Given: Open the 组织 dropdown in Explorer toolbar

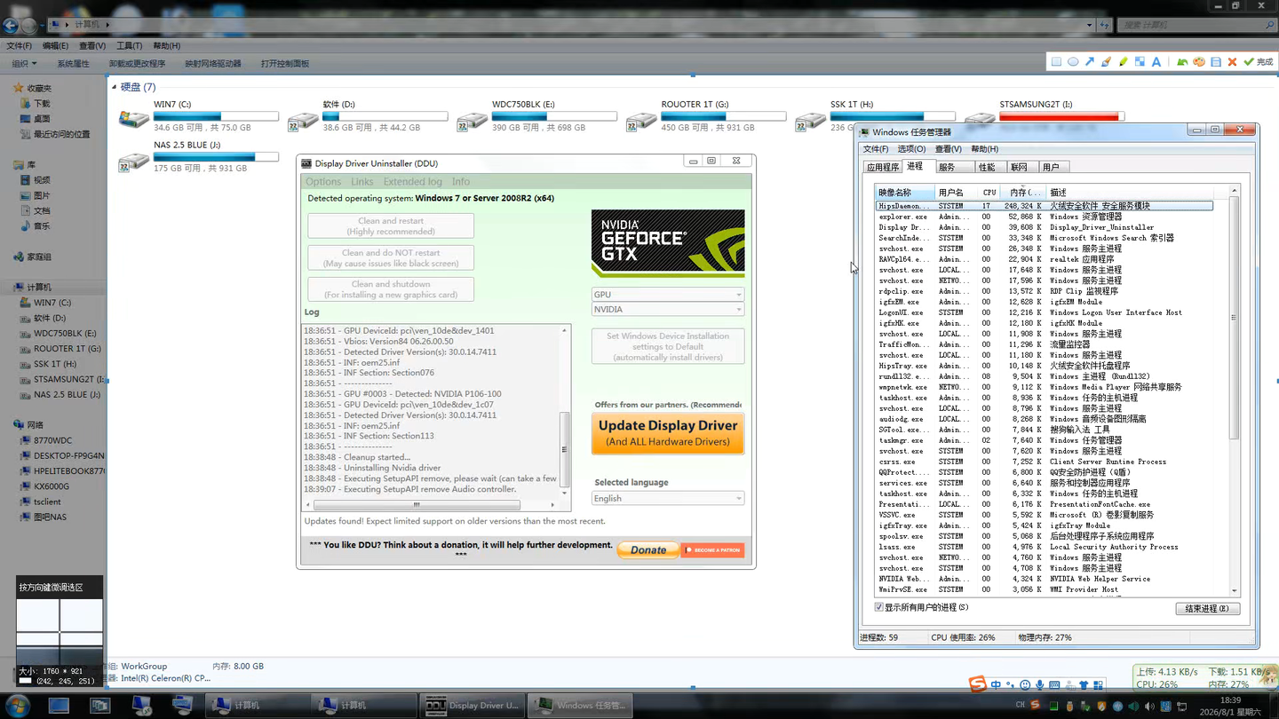Looking at the screenshot, I should coord(24,64).
